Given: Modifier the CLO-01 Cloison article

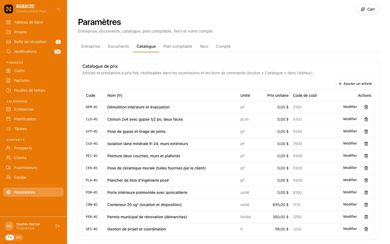Looking at the screenshot, I should [350, 119].
